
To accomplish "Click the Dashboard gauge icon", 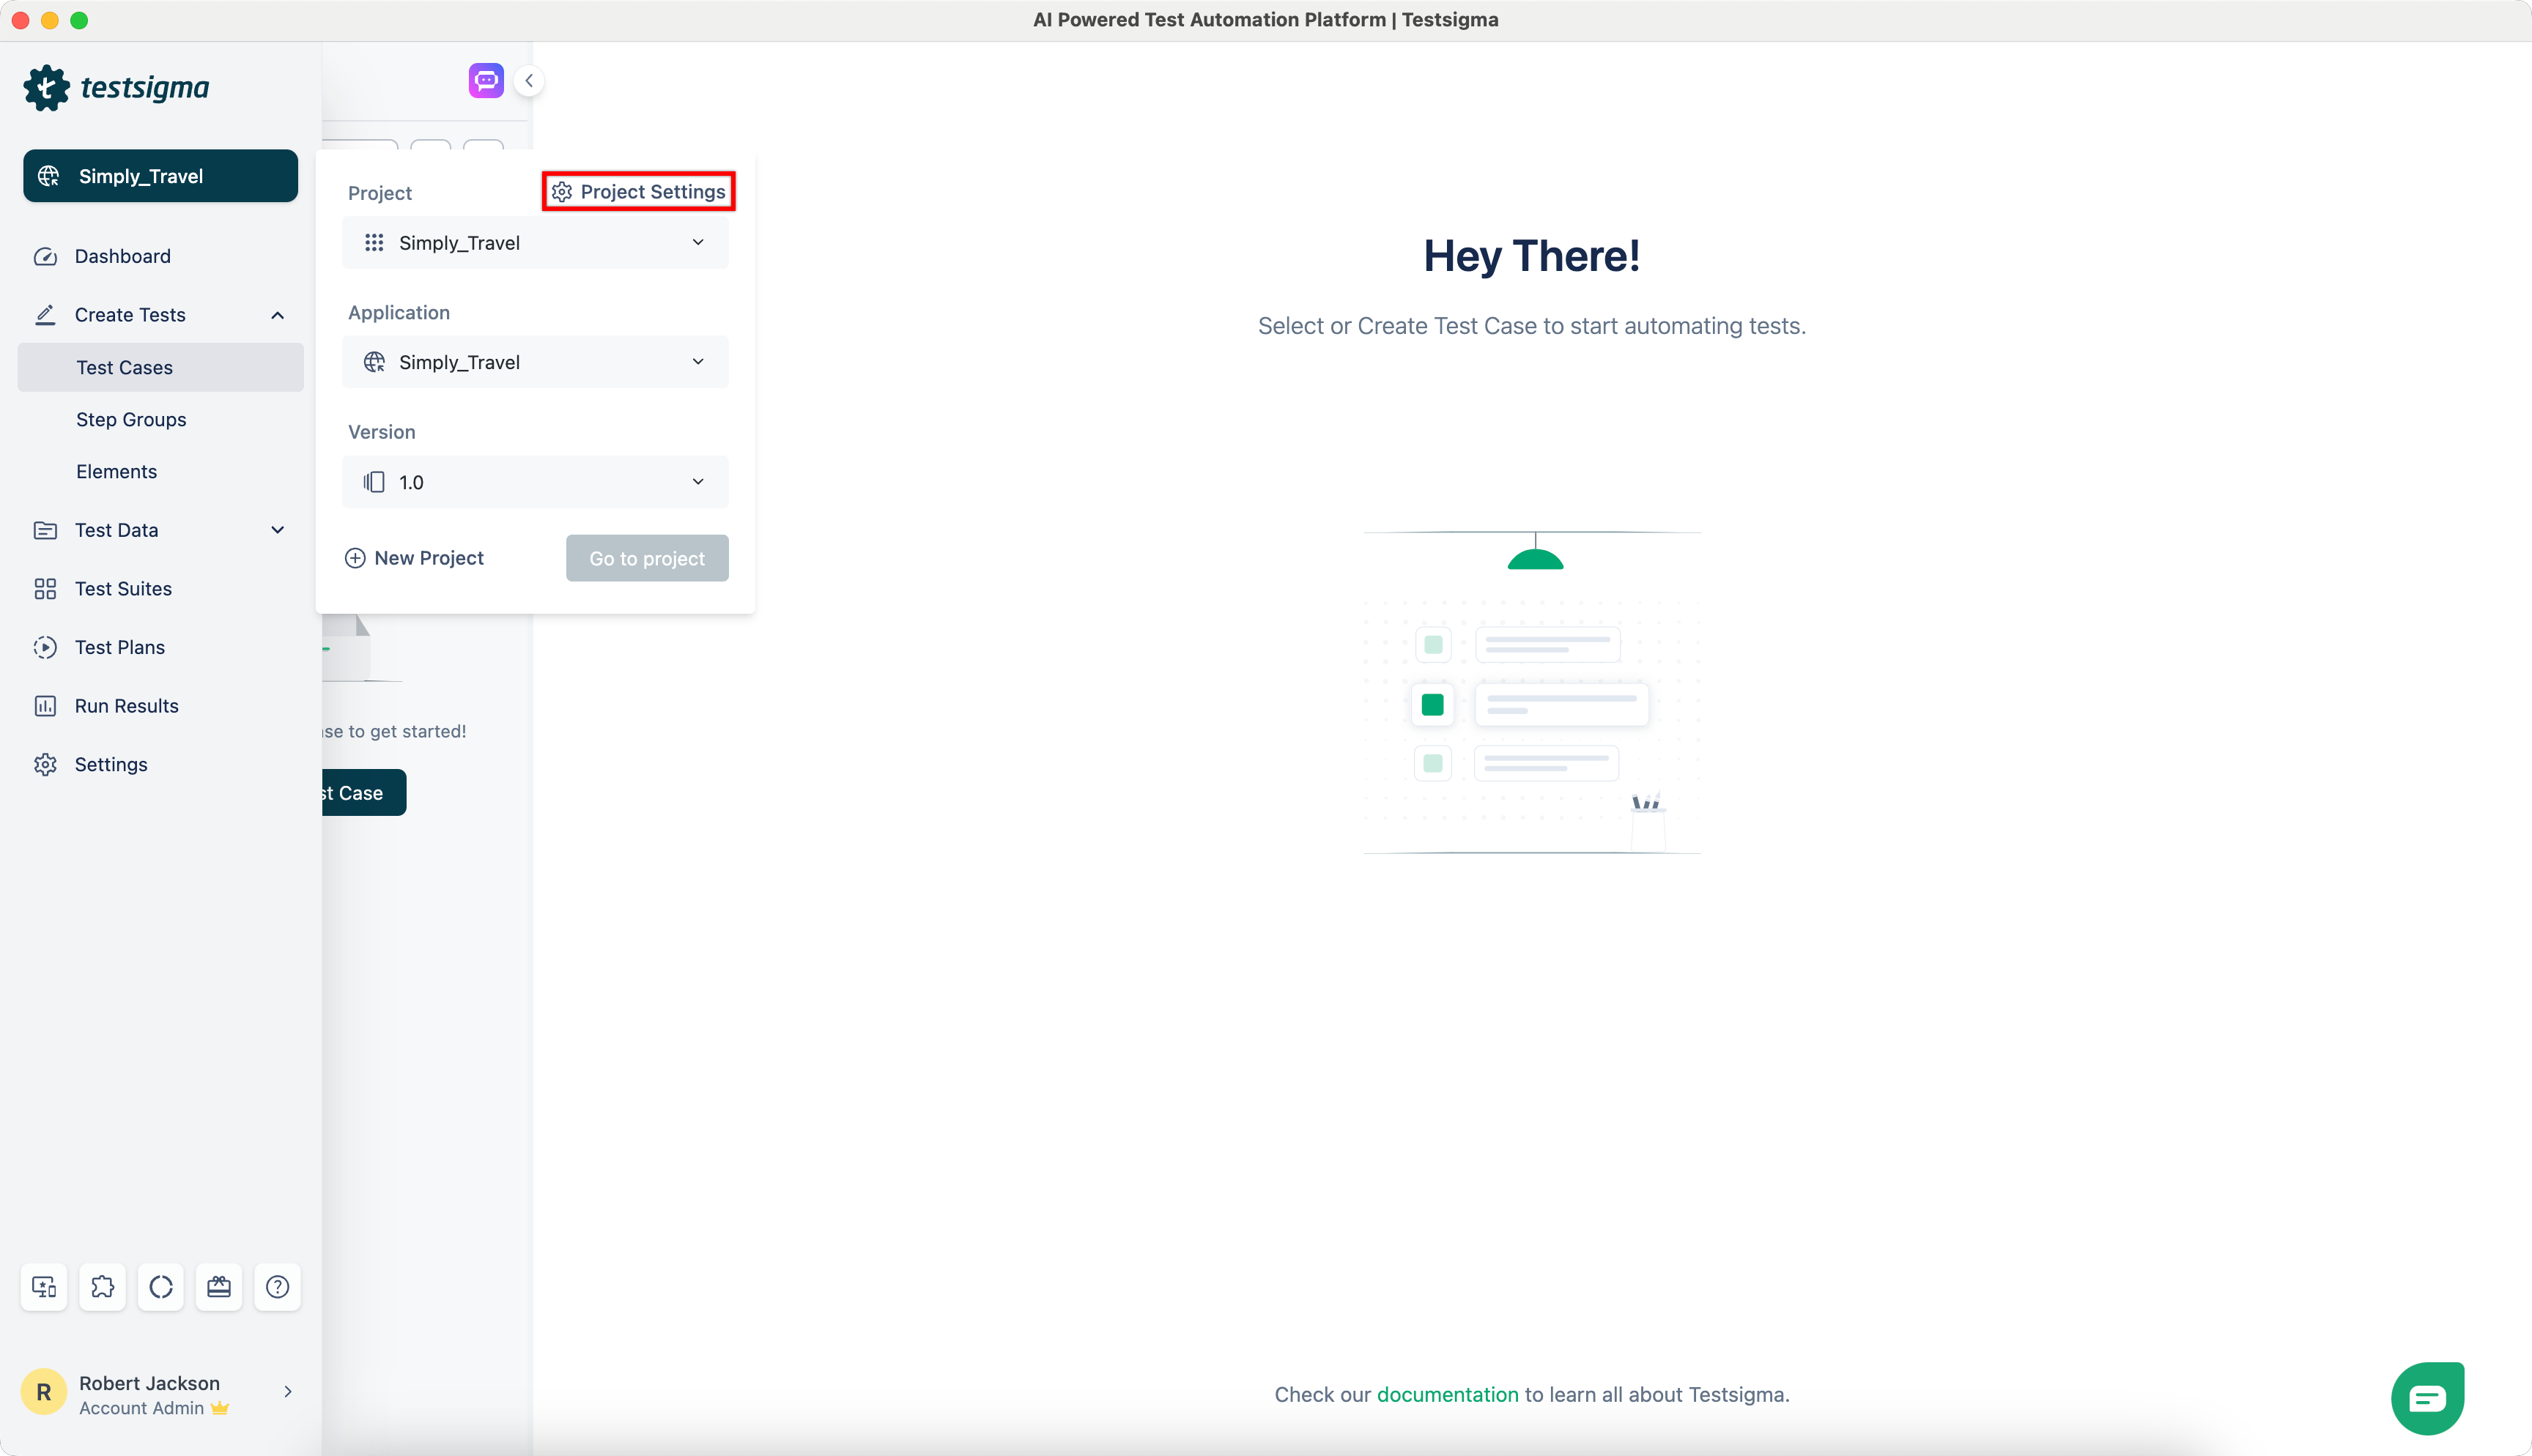I will tap(45, 256).
